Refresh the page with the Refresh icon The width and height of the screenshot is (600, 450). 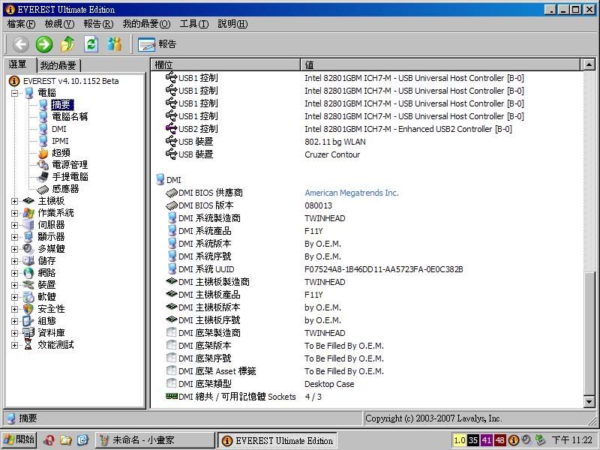click(91, 44)
